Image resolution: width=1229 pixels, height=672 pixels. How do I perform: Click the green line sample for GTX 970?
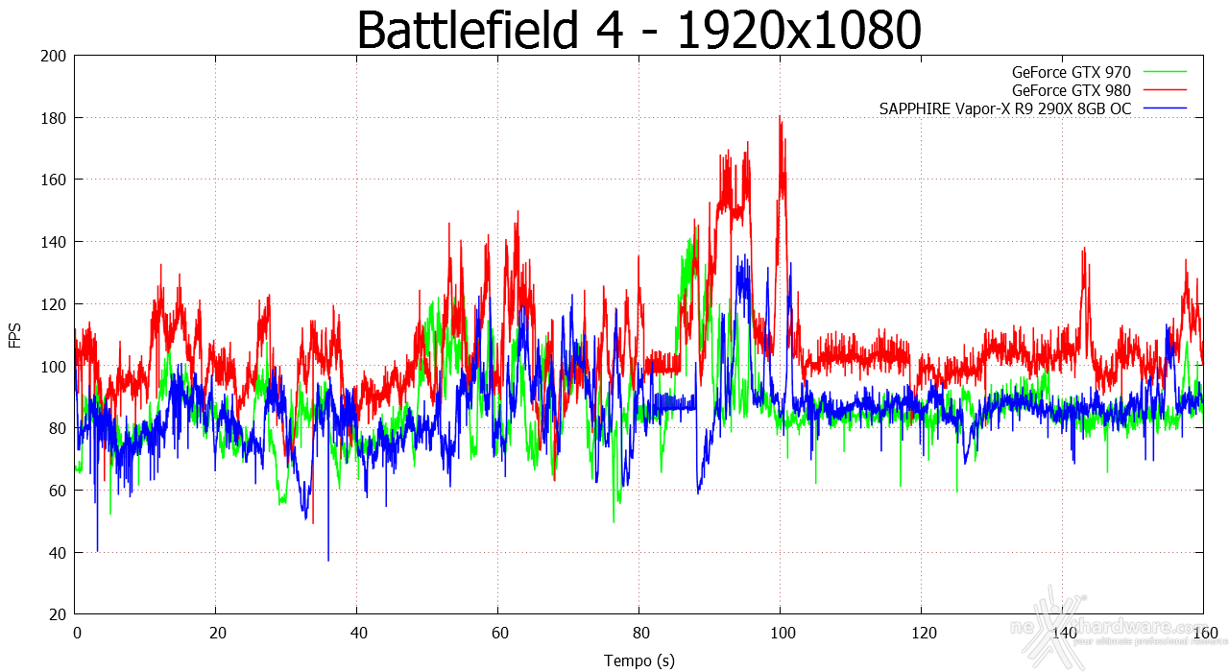coord(1164,71)
